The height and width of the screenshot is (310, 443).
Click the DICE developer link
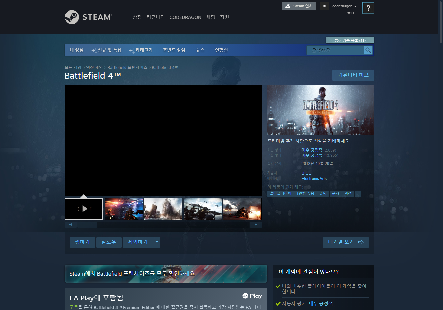tap(306, 173)
